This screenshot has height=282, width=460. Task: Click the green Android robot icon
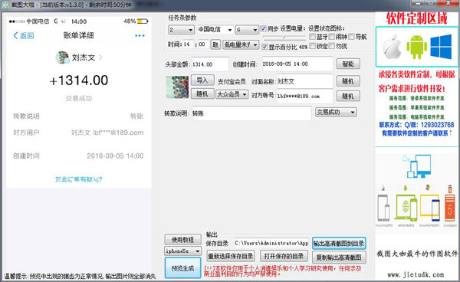pos(416,47)
